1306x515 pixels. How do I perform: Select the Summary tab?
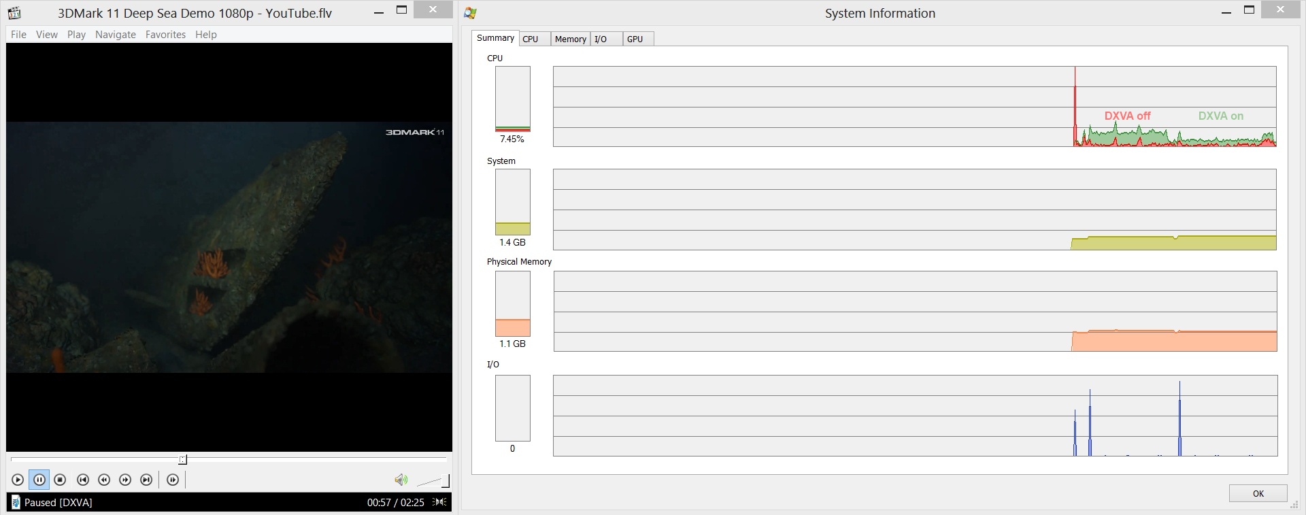[495, 38]
